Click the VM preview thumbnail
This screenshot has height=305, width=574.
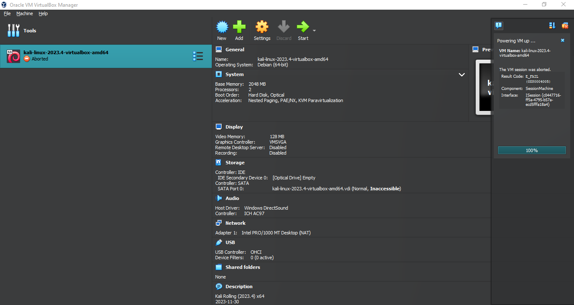tap(483, 87)
